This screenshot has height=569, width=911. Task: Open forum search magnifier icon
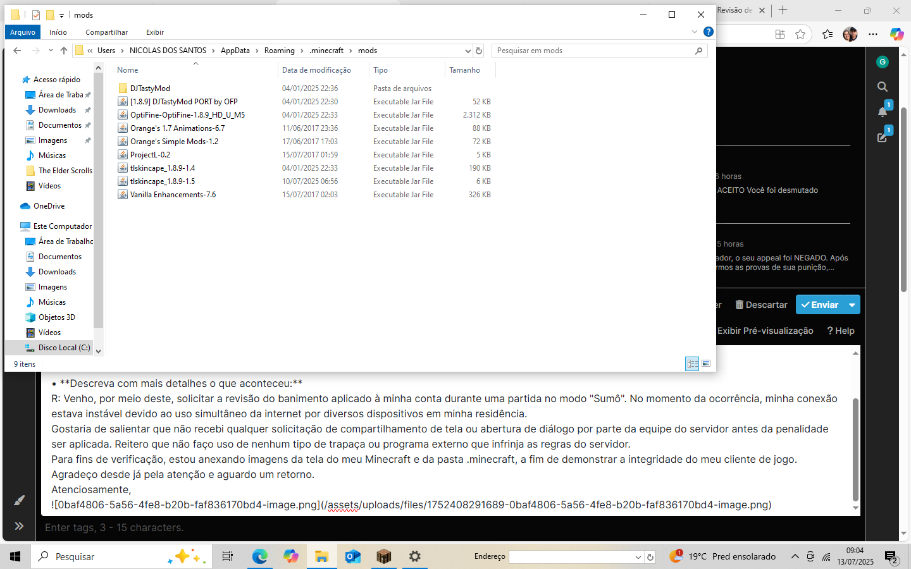(x=883, y=87)
